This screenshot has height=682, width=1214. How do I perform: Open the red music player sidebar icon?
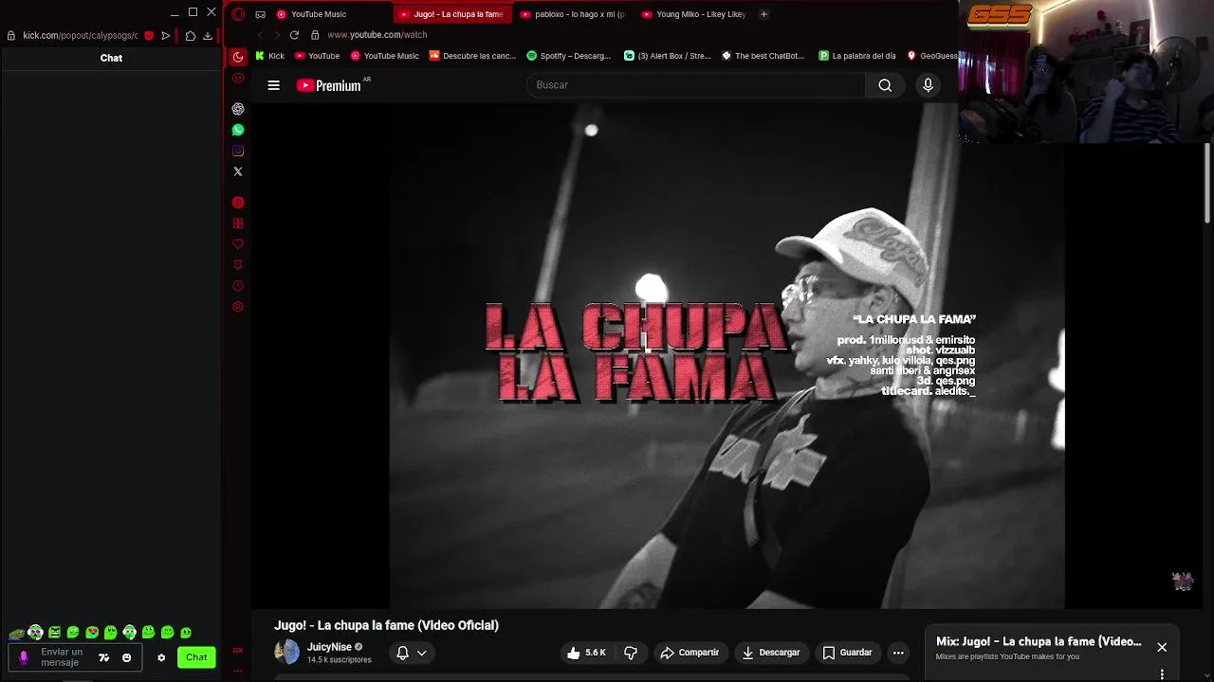tap(238, 203)
